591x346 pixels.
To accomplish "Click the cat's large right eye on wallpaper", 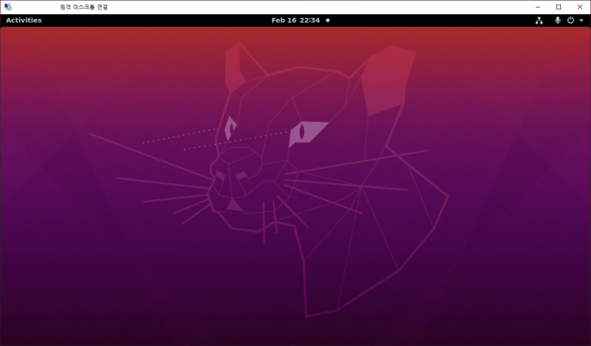I will point(306,132).
